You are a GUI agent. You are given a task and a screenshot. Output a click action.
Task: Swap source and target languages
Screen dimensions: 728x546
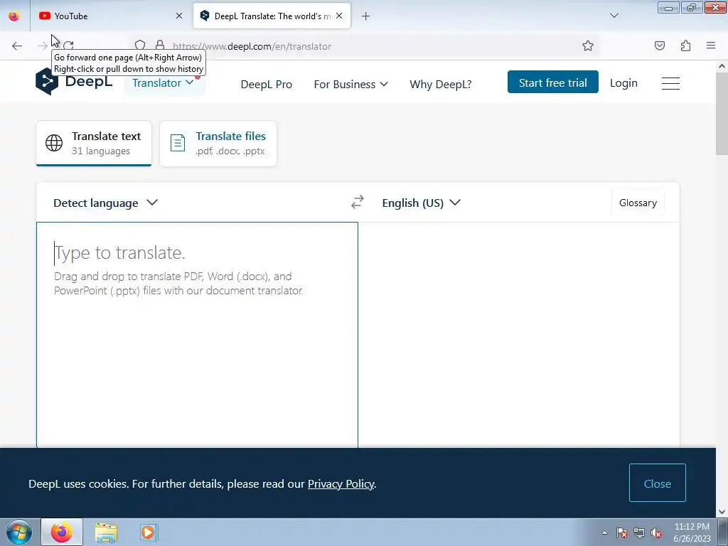point(358,203)
